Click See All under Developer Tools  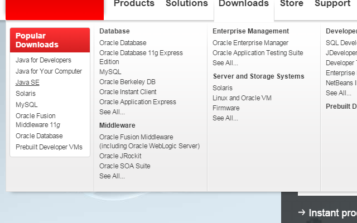coord(339,93)
